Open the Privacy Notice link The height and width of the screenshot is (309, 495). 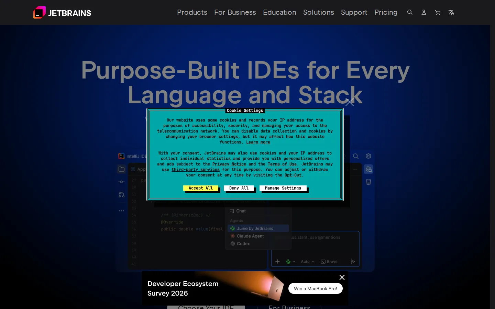click(229, 164)
